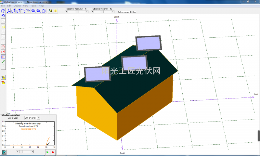Open the Day of year date dropdown
Image resolution: width=260 pixels, height=156 pixels.
coord(39,118)
